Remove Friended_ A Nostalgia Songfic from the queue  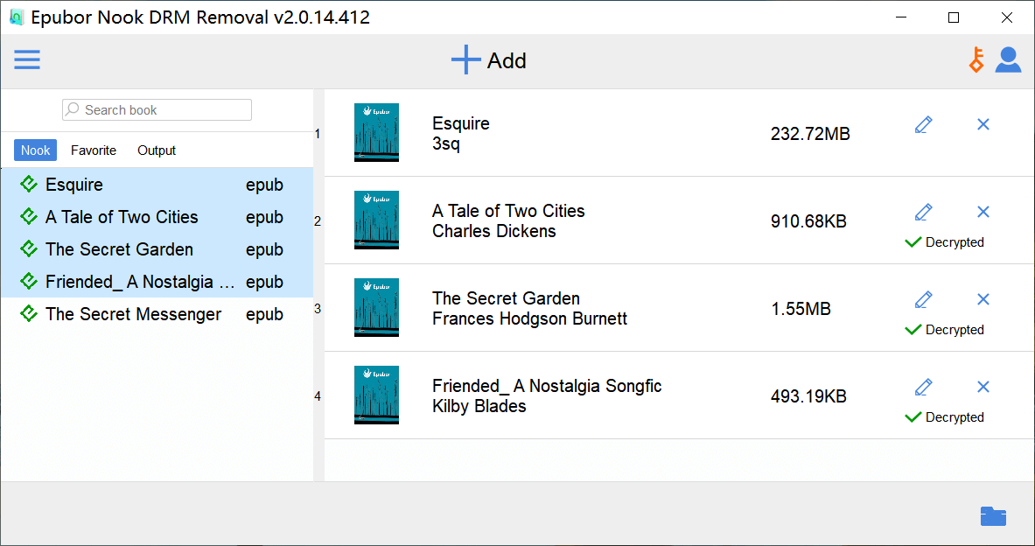pos(983,387)
